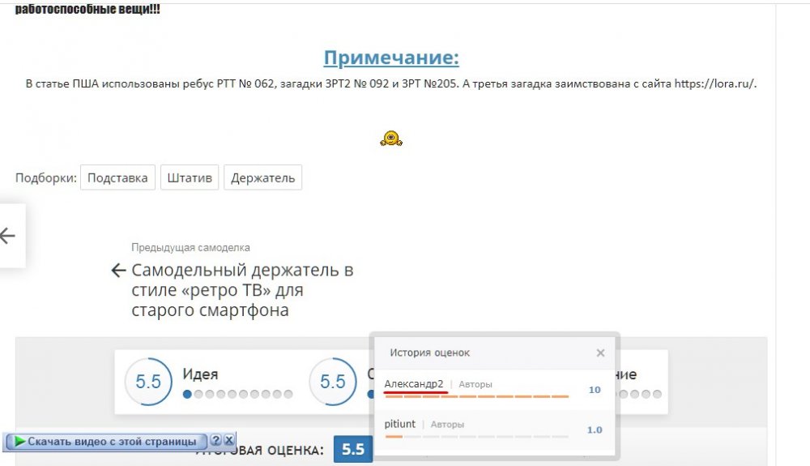Screen dimensions: 810x466
Task: Open the Держатель tag
Action: pos(262,178)
